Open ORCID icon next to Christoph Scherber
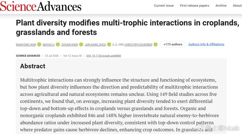 (x=155, y=45)
